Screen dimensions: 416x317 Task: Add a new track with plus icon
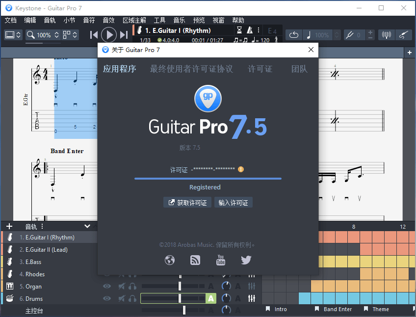[x=9, y=226]
